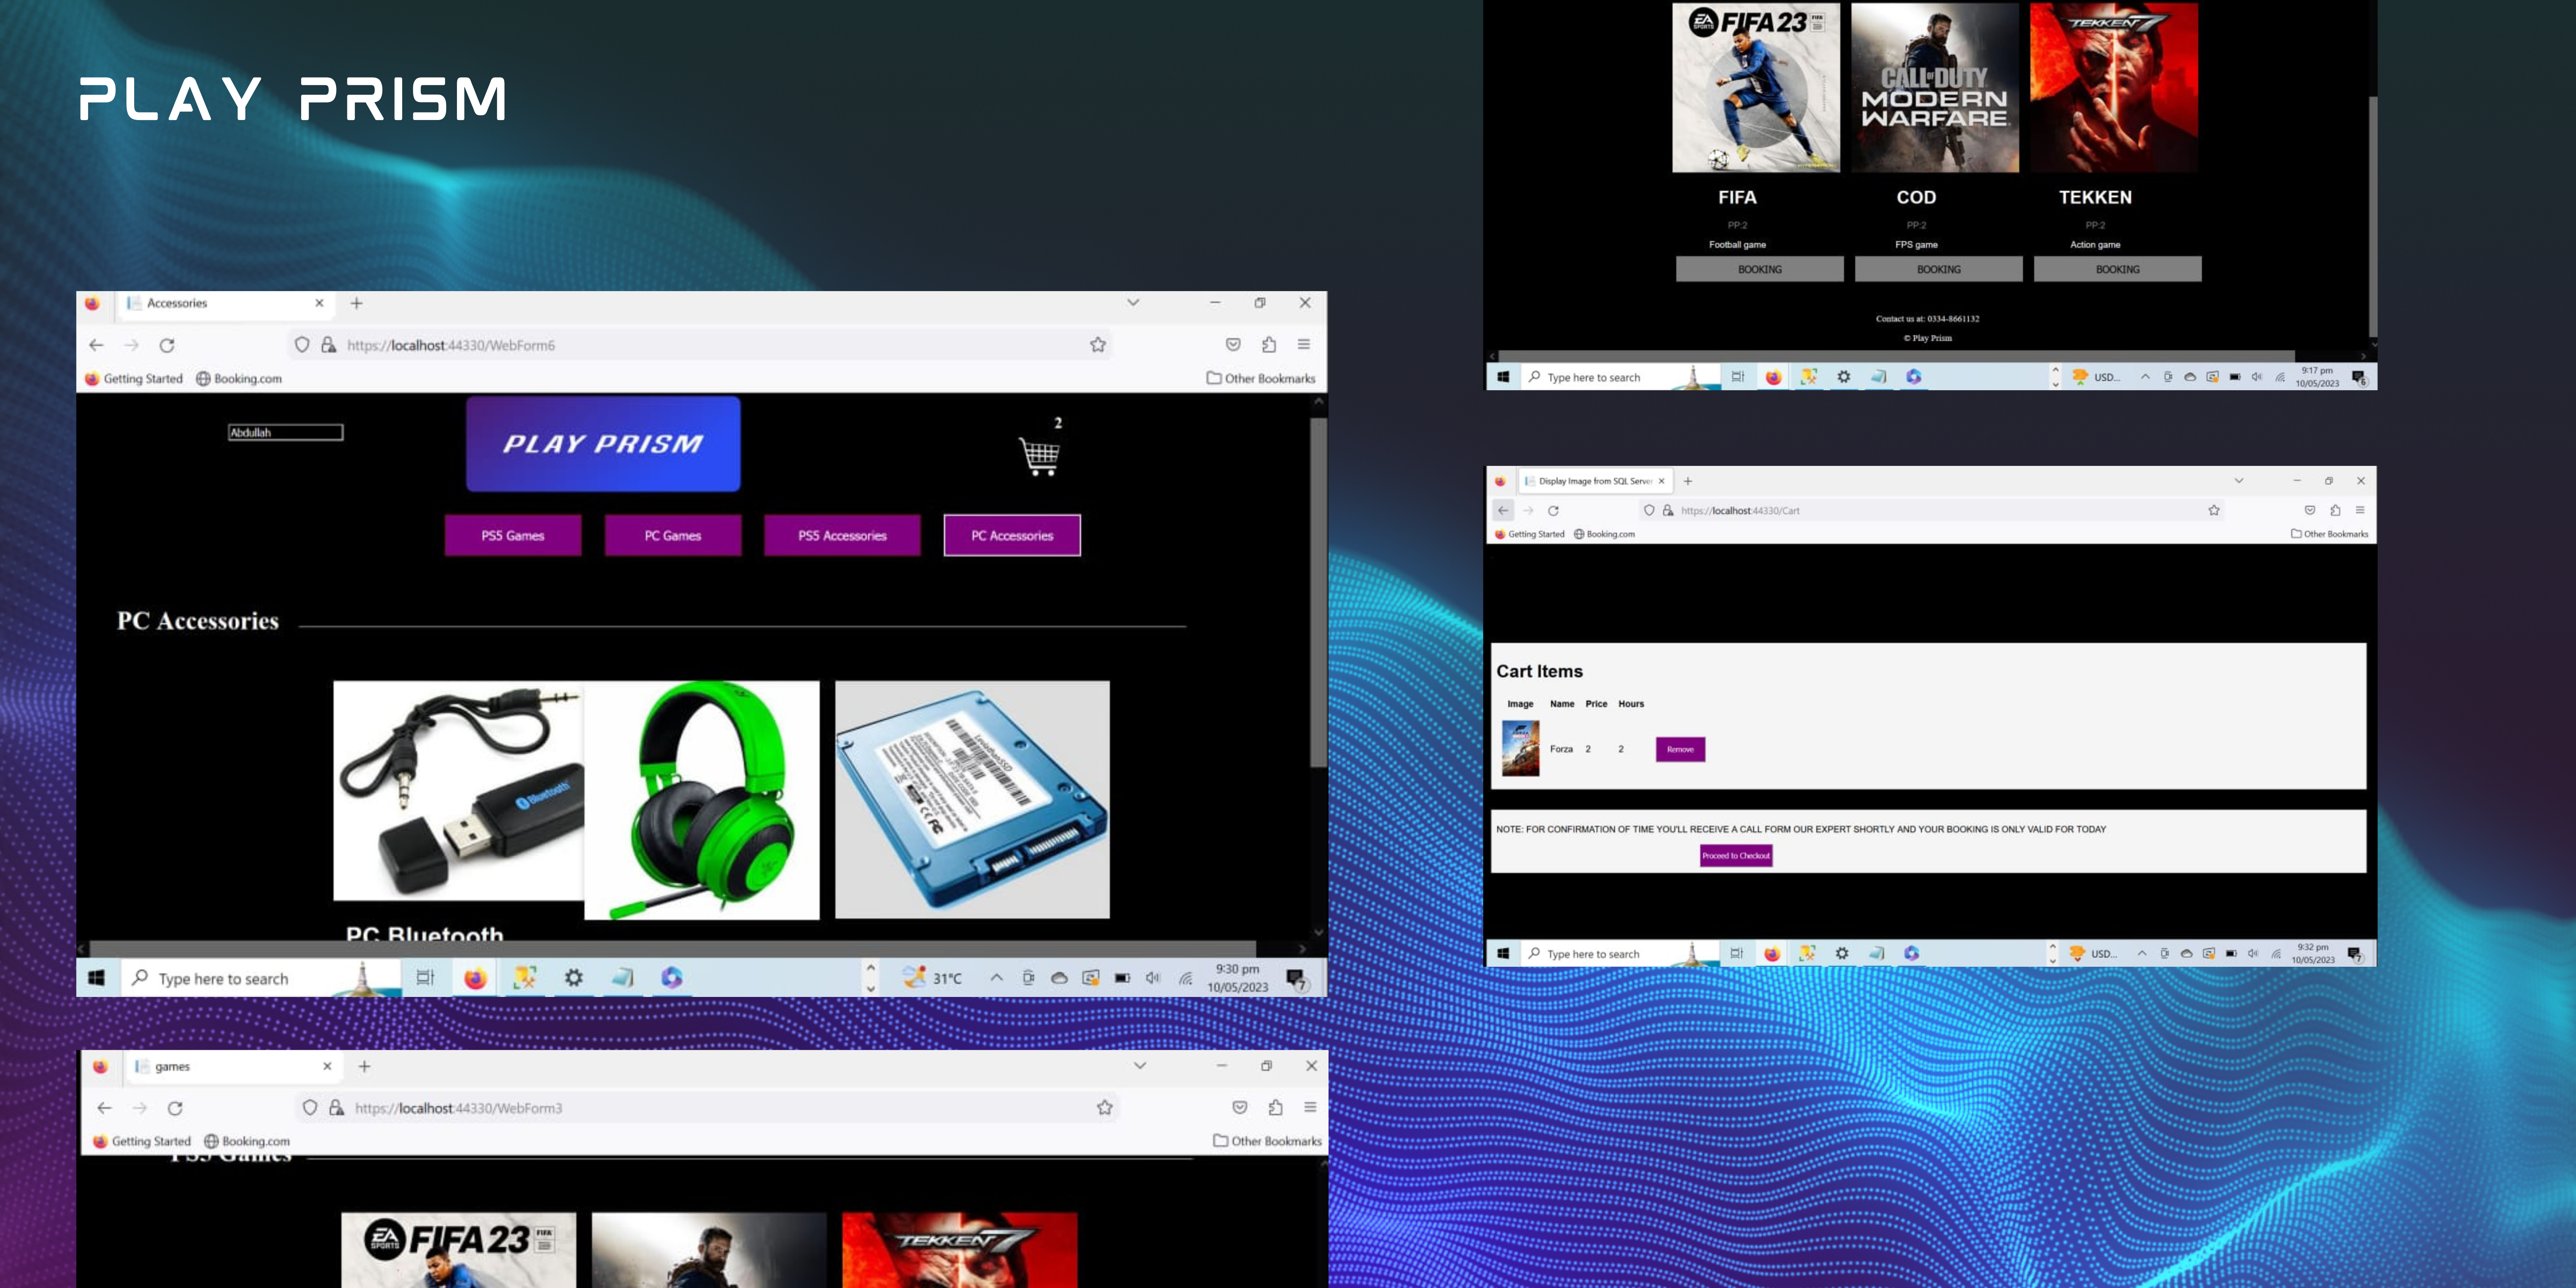Bookmark the WebForm3 page with the star
Screen dimensions: 2576x1288
1105,1108
